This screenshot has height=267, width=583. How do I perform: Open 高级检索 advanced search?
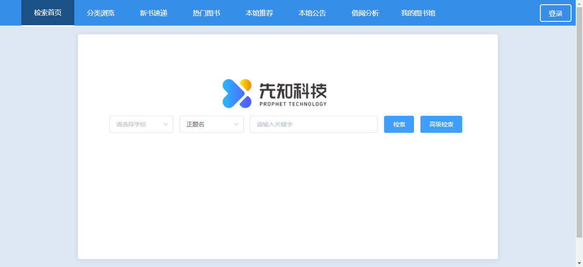[441, 124]
